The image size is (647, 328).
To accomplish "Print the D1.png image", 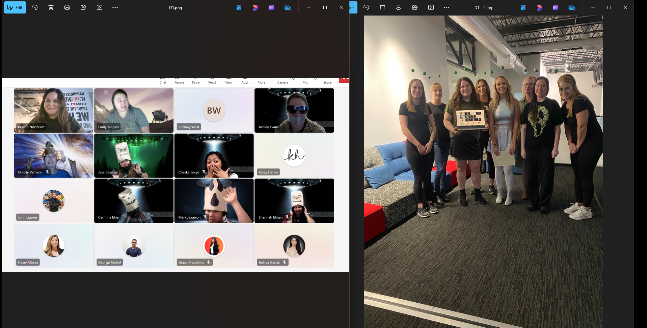I will [x=67, y=7].
